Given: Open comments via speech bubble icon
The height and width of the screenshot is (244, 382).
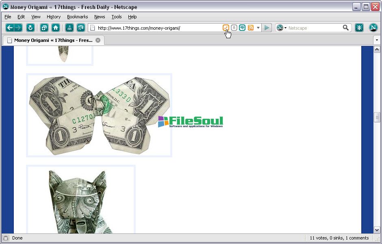Looking at the screenshot, I should [242, 28].
